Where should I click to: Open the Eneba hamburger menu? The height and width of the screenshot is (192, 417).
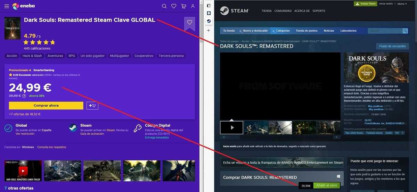(7, 6)
